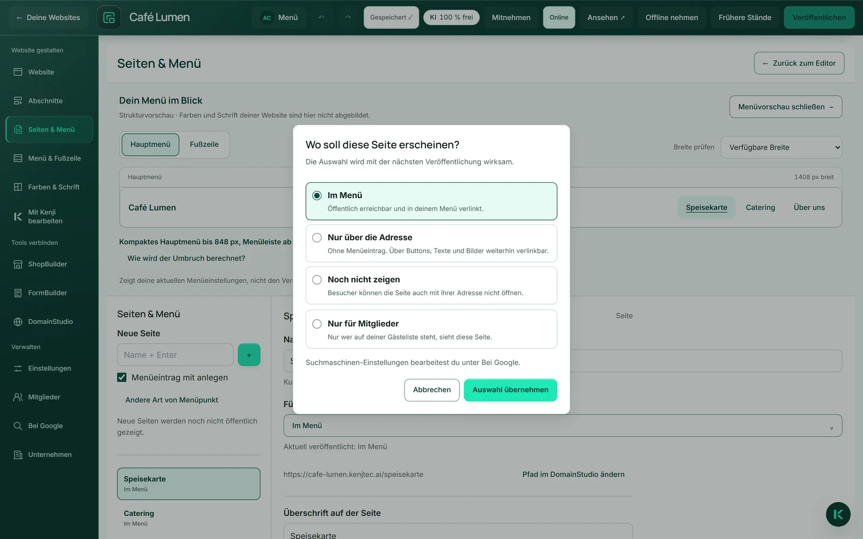Click Abbrechen in the dialog
This screenshot has height=539, width=863.
pyautogui.click(x=432, y=390)
